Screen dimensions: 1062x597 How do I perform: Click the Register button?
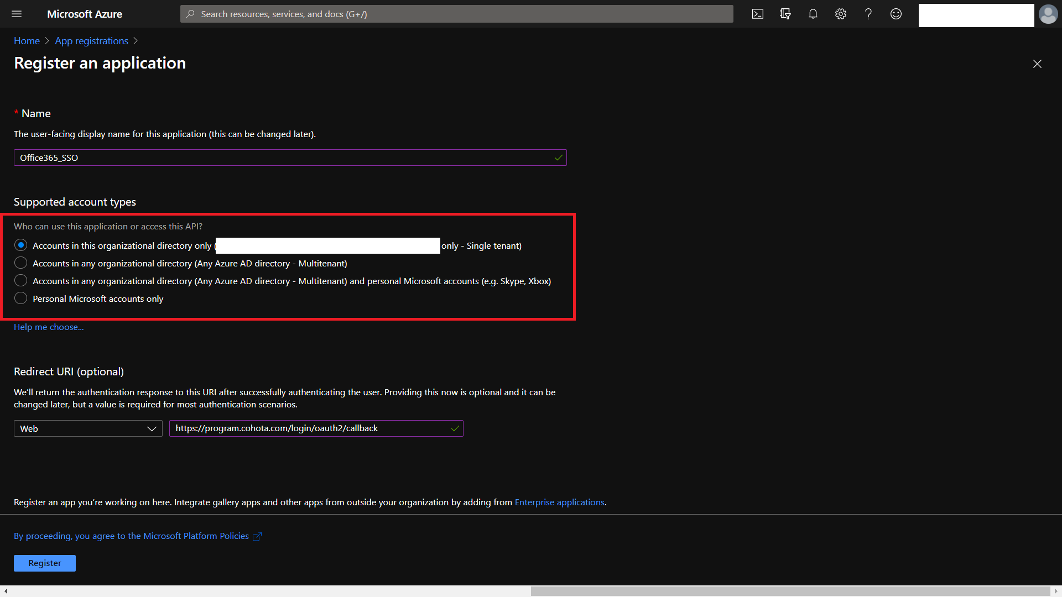tap(45, 563)
